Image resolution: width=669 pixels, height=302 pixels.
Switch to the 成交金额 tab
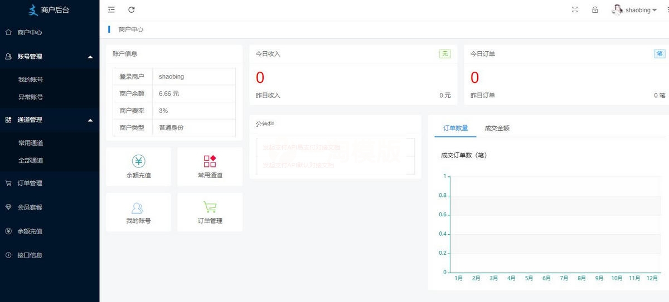tap(497, 128)
